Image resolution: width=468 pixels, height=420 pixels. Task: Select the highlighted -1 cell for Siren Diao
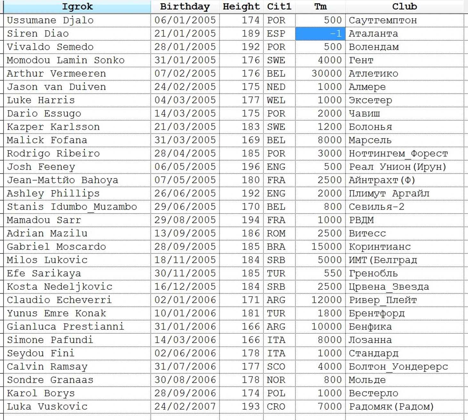pos(320,34)
